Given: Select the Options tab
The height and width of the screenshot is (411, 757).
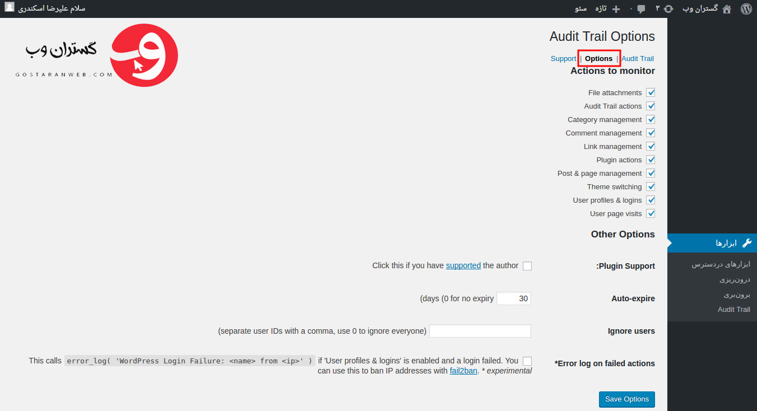Looking at the screenshot, I should (x=599, y=59).
